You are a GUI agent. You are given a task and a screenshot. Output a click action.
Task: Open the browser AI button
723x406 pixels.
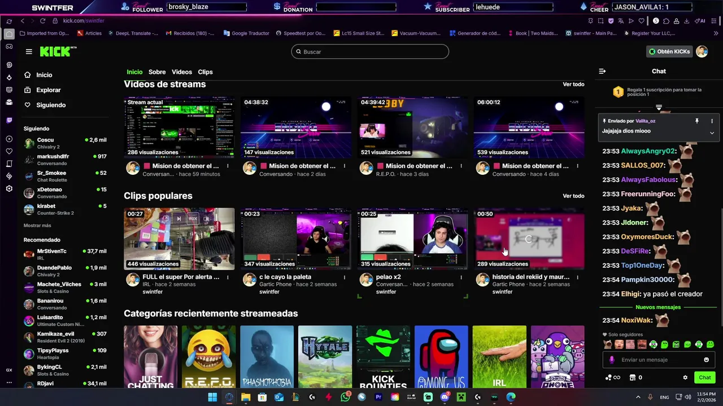[x=701, y=21]
